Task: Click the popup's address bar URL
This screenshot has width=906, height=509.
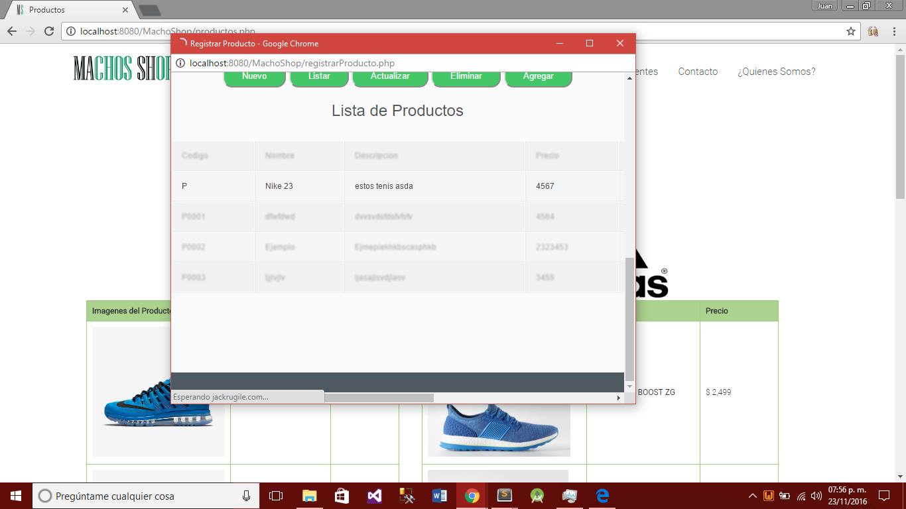Action: (x=292, y=64)
